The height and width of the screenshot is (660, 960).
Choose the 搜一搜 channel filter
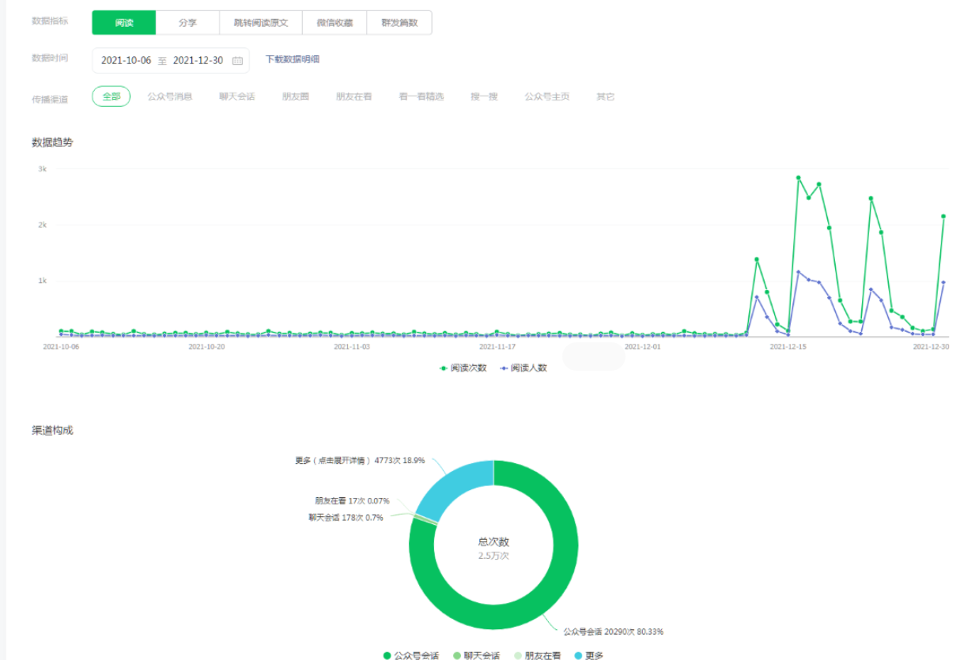point(484,96)
